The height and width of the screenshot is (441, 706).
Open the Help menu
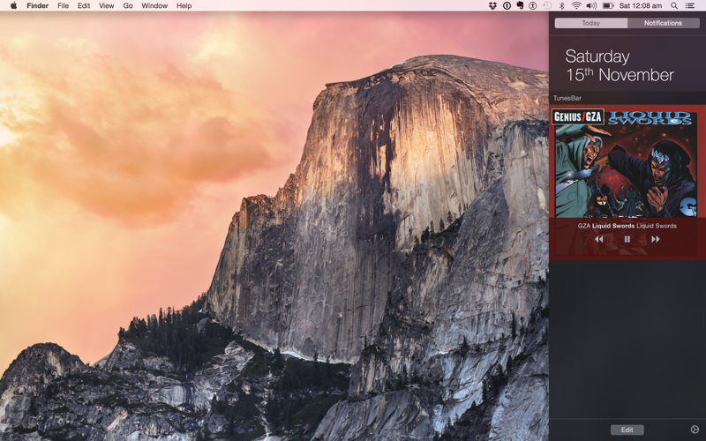[184, 6]
